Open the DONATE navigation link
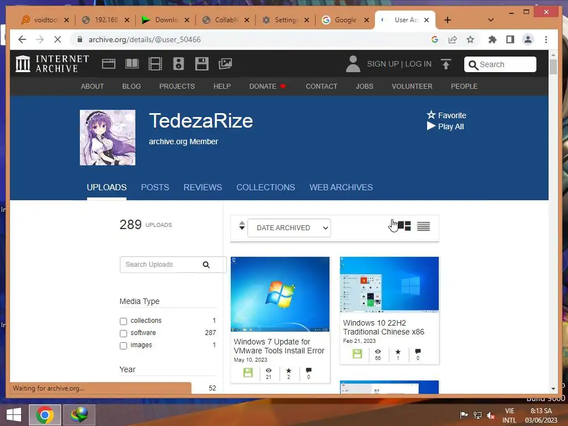 267,86
